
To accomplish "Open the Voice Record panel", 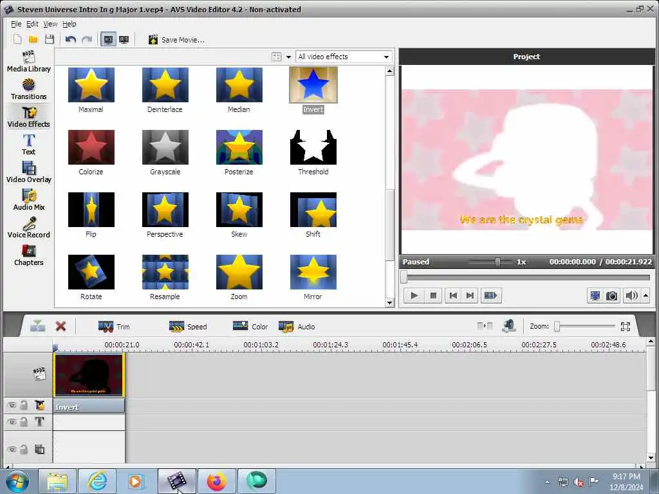I will pyautogui.click(x=28, y=228).
